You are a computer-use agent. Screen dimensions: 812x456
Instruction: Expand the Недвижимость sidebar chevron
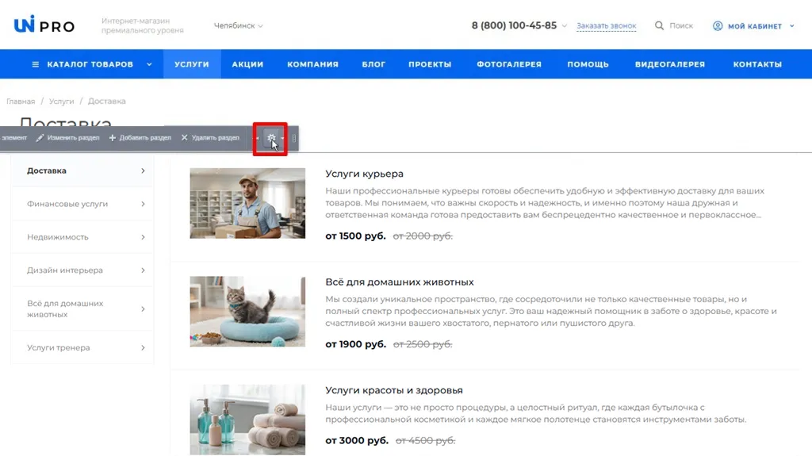[143, 237]
